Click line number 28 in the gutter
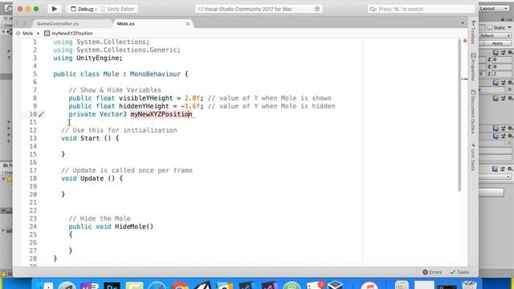The width and height of the screenshot is (514, 289). pyautogui.click(x=33, y=258)
